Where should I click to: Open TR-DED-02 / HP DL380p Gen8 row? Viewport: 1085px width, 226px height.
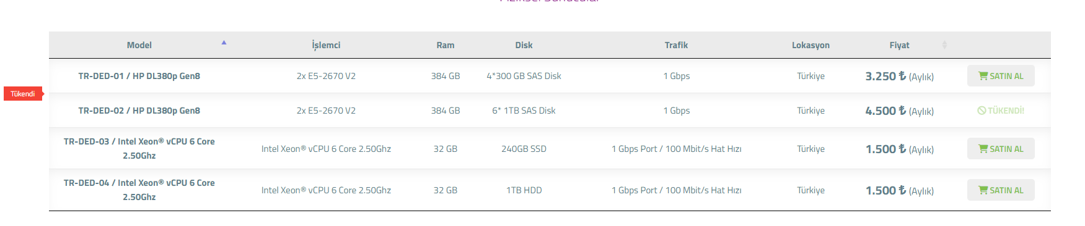pyautogui.click(x=550, y=111)
